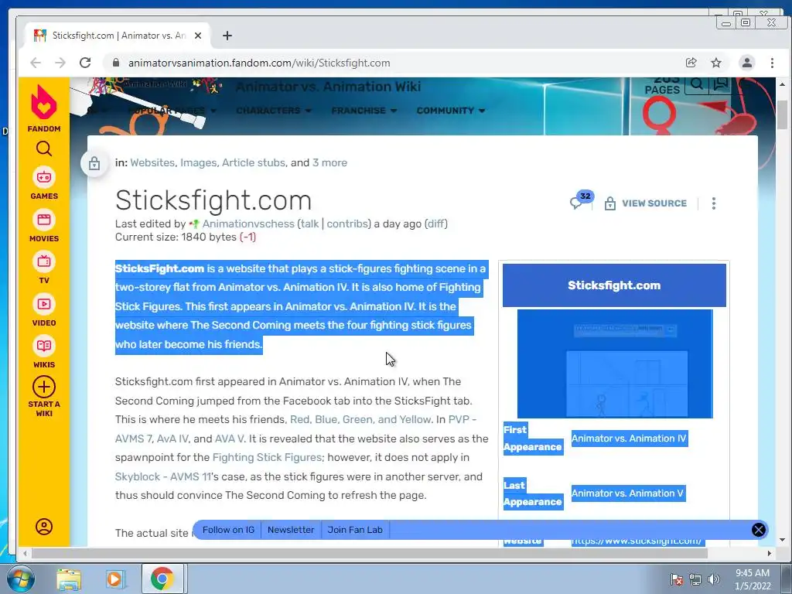Click the horizontal scrollbar at the bottom
Image resolution: width=792 pixels, height=594 pixels.
[370, 553]
